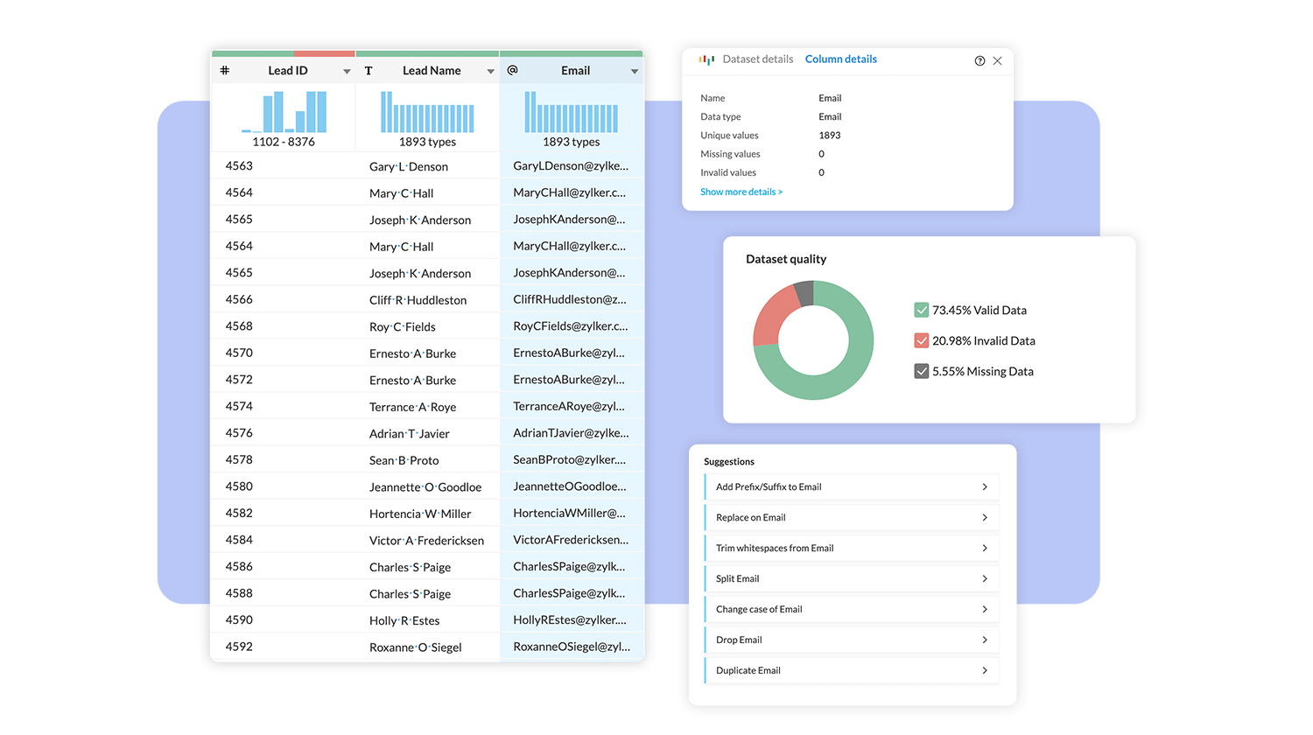Close the Column details panel
Screen dimensions: 1313x735
pos(998,60)
